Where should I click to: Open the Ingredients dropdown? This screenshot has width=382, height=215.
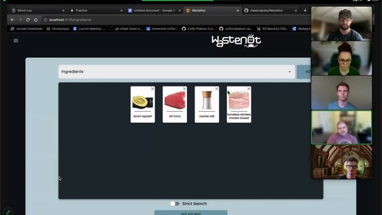coord(177,72)
